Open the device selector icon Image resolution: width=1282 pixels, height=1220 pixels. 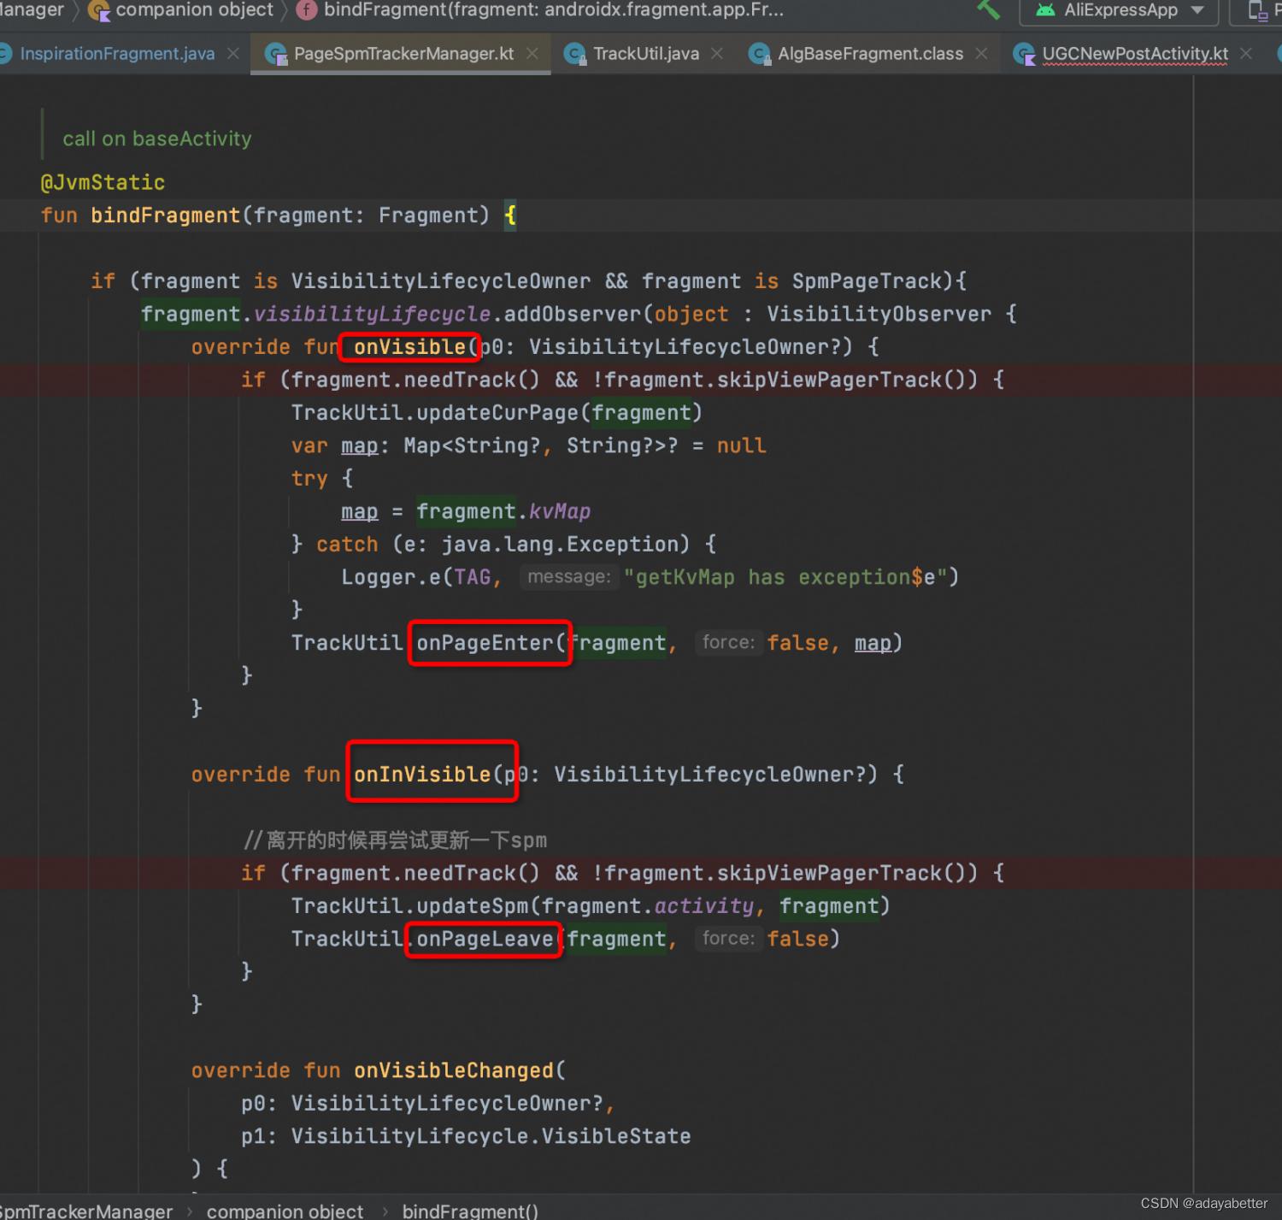(1257, 10)
